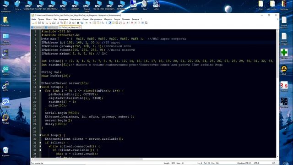The height and width of the screenshot is (165, 293).
Task: Open the Опции menu
Action: (x=86, y=19)
